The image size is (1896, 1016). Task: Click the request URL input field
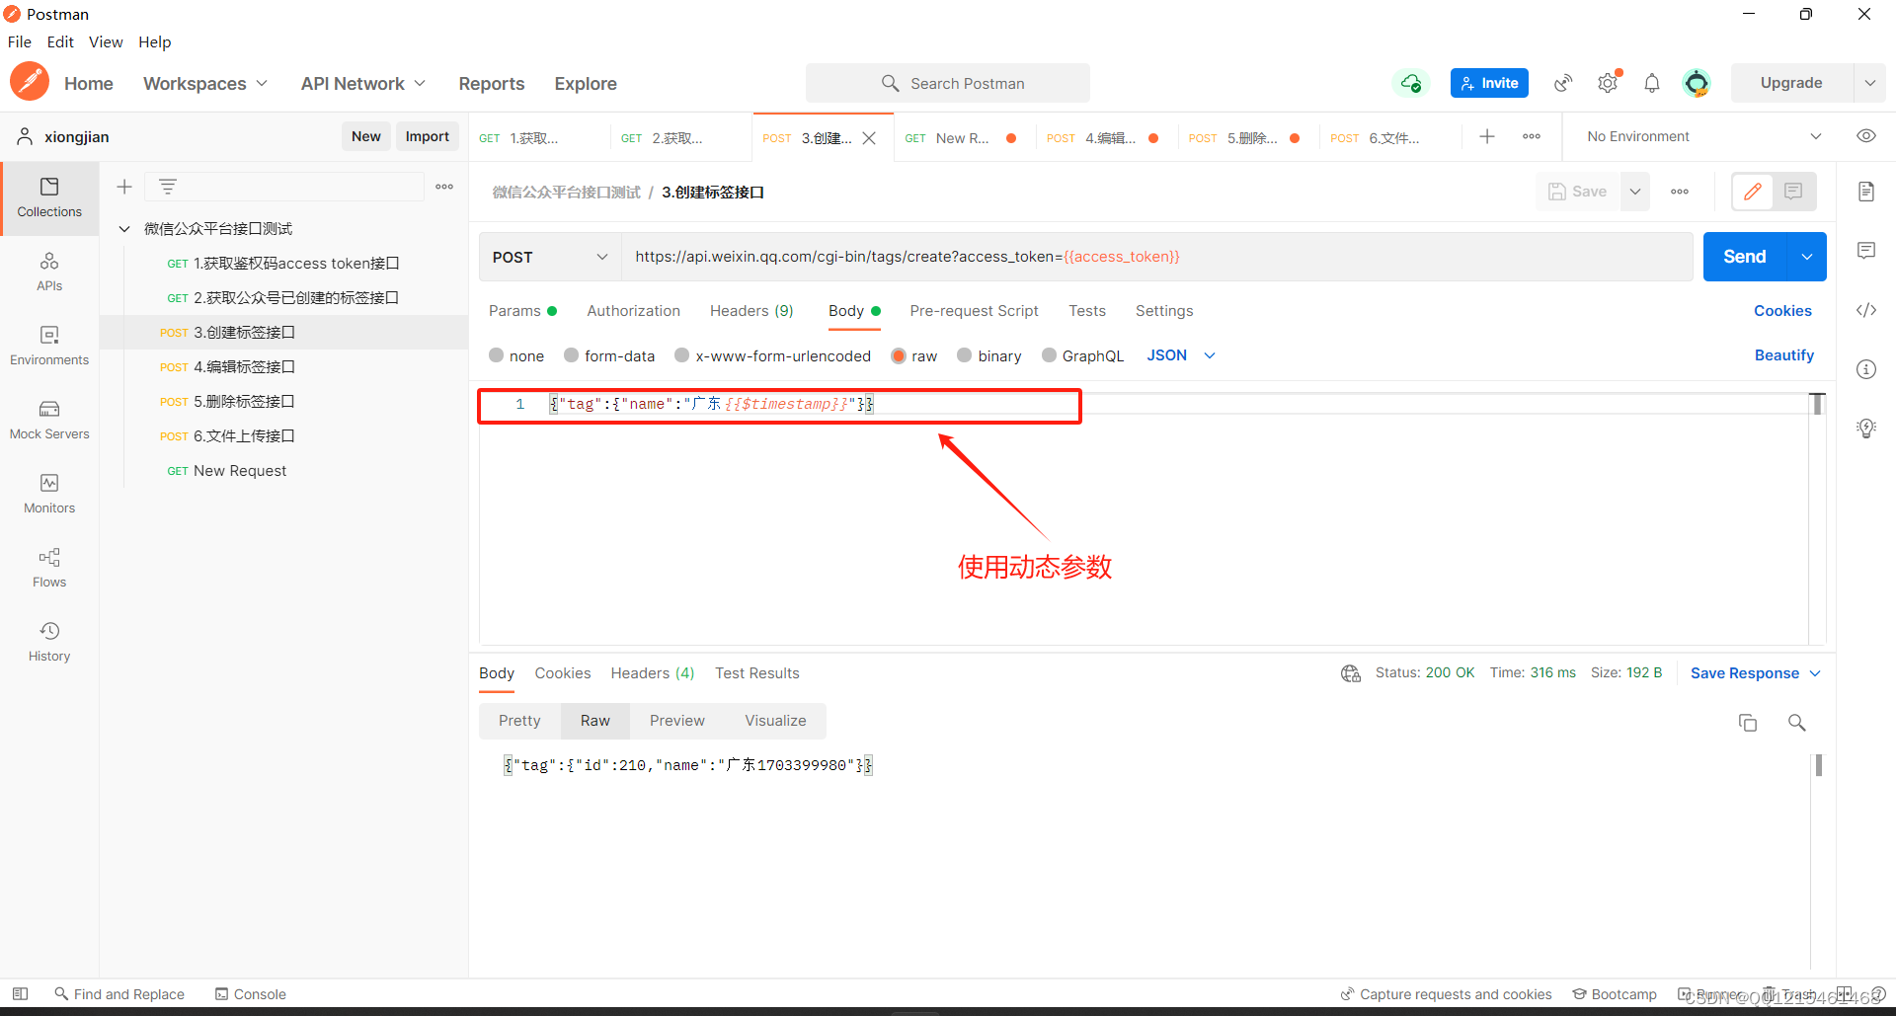tap(1157, 257)
